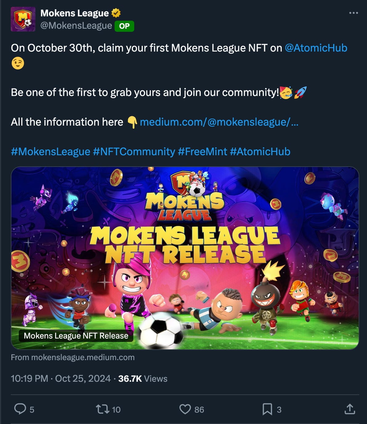The image size is (367, 424).
Task: Open the Mokens League profile avatar
Action: click(23, 19)
